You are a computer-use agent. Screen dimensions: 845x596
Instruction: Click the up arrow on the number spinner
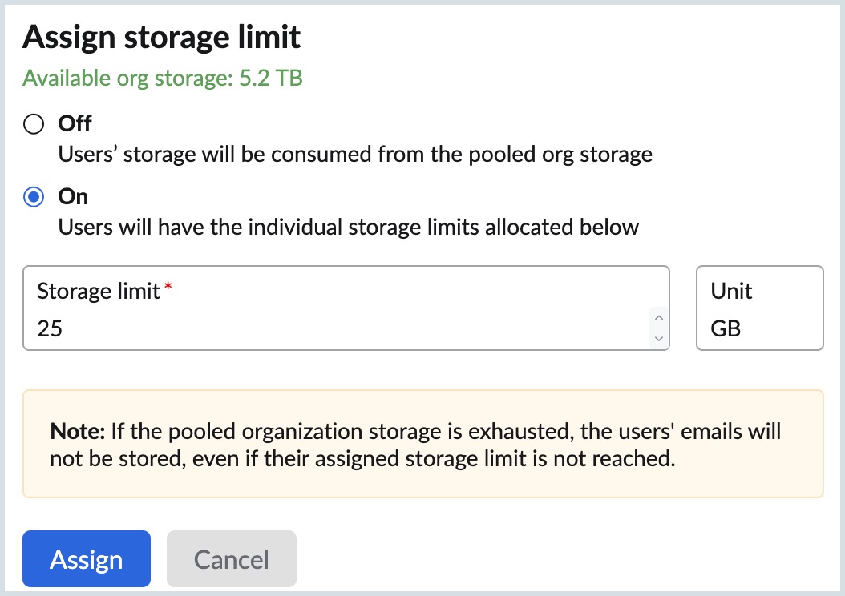658,316
